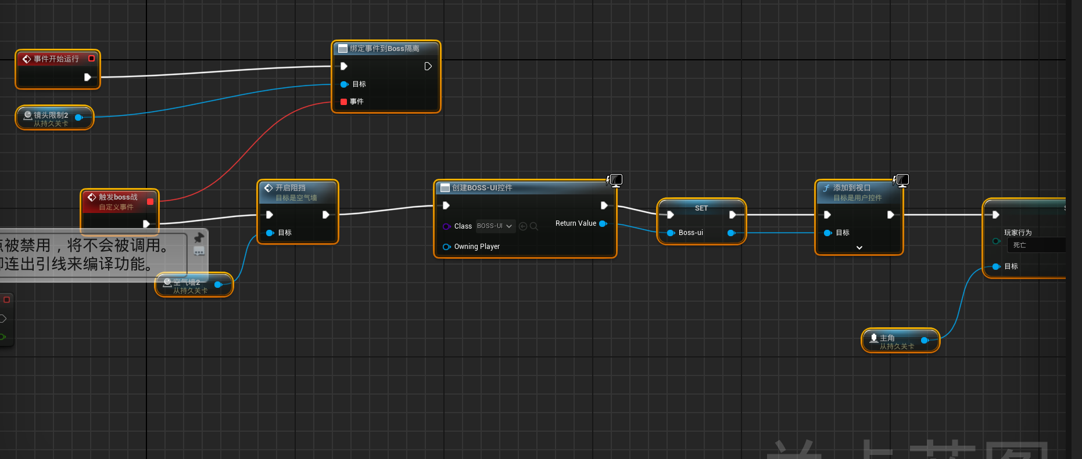Select the 事件开始运行 node title
Screen dimensions: 1082x459
click(x=56, y=59)
